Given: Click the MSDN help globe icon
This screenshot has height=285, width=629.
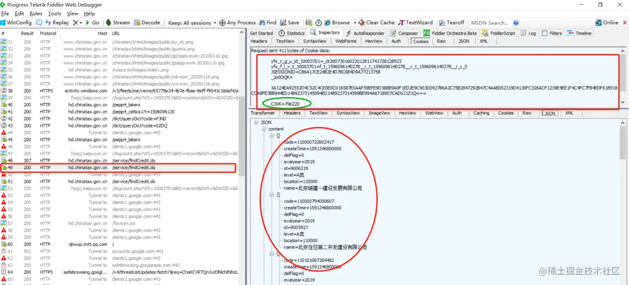Looking at the screenshot, I should 516,23.
